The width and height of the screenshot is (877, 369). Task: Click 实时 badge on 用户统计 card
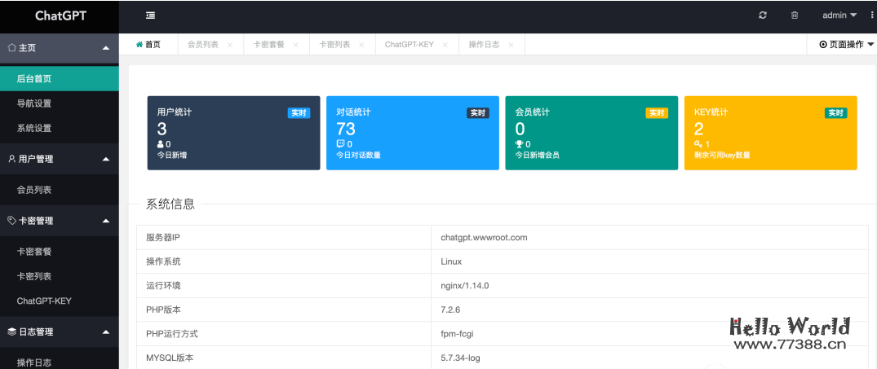tap(299, 112)
